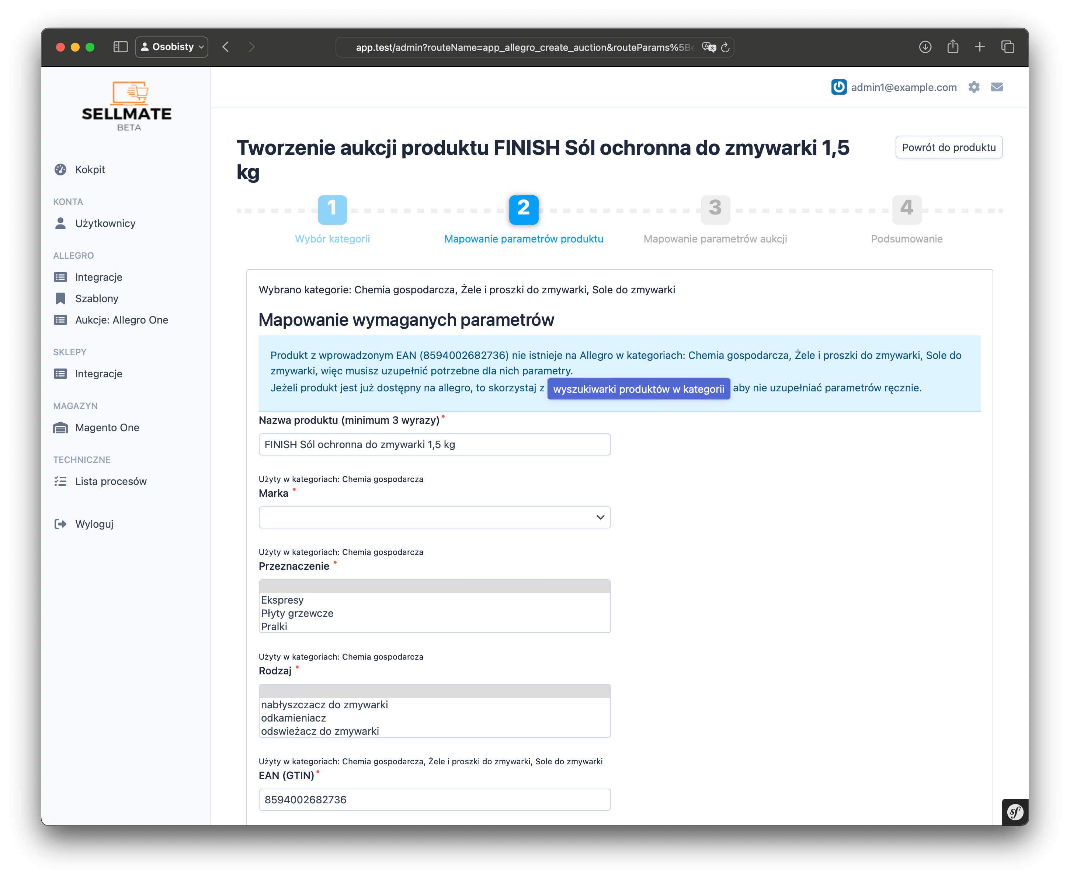
Task: Select Ekspresy in Przeznaczenie list
Action: 434,600
